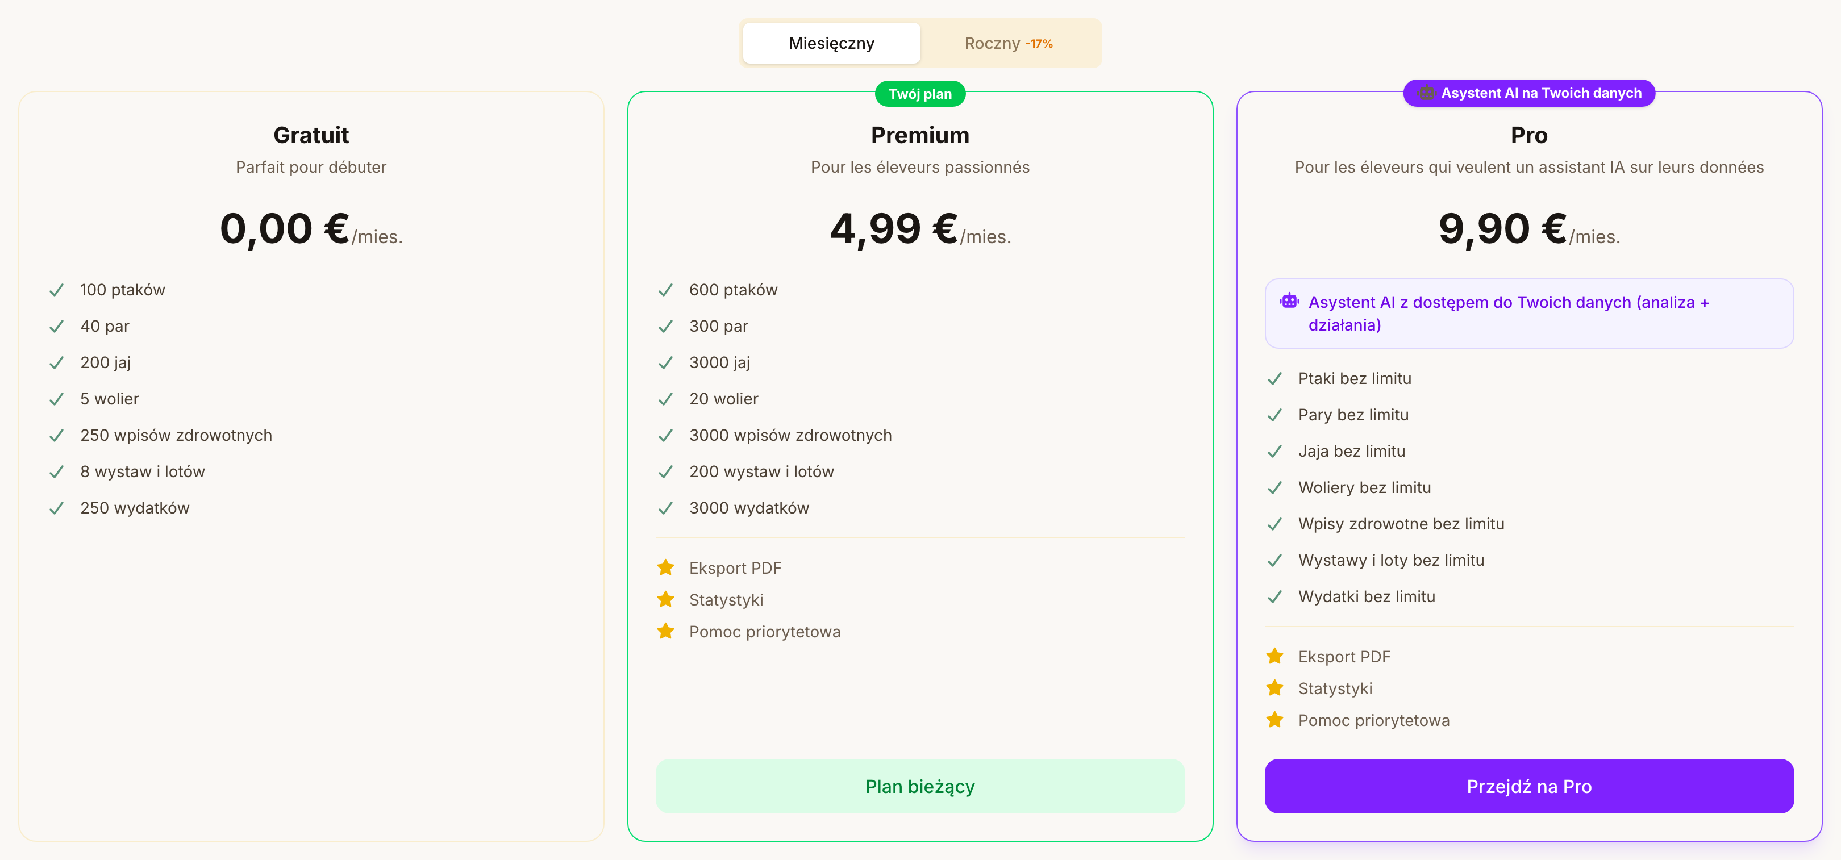Click text 8 wystaw i lotów

point(142,471)
